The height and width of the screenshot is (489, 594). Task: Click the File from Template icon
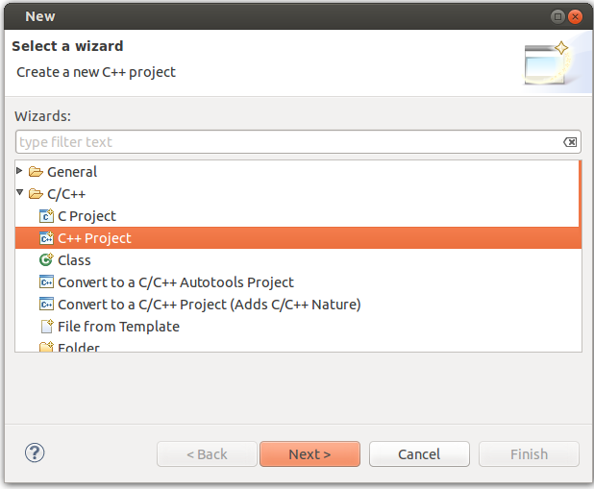(46, 326)
